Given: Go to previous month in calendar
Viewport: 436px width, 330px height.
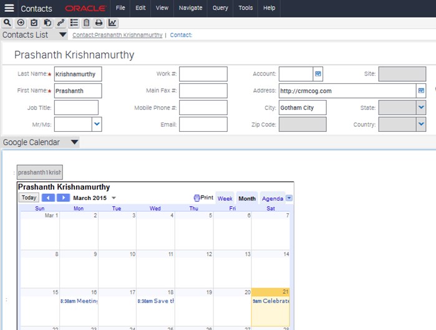Looking at the screenshot, I should click(48, 197).
